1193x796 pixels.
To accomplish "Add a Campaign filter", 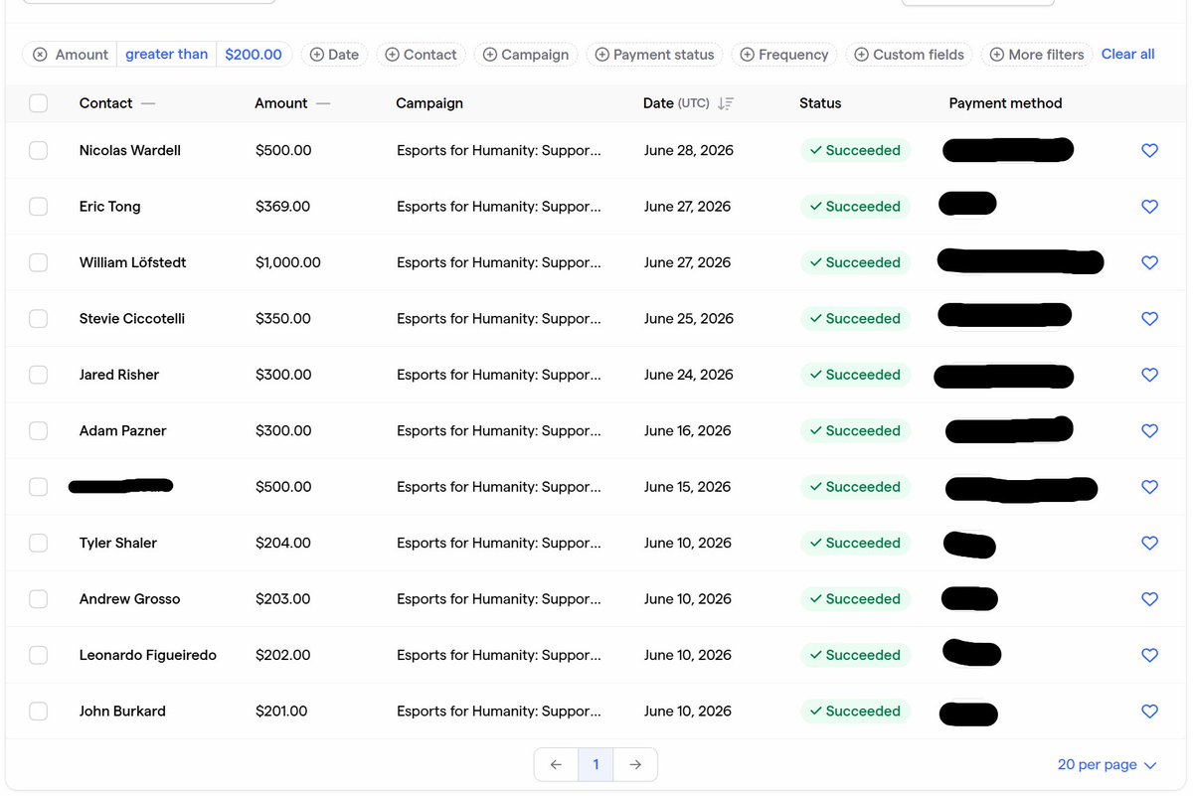I will pos(526,55).
